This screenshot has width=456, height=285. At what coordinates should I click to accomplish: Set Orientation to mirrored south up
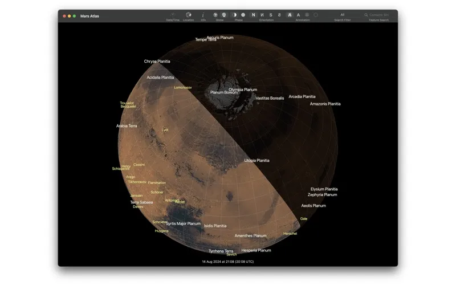tap(279, 15)
